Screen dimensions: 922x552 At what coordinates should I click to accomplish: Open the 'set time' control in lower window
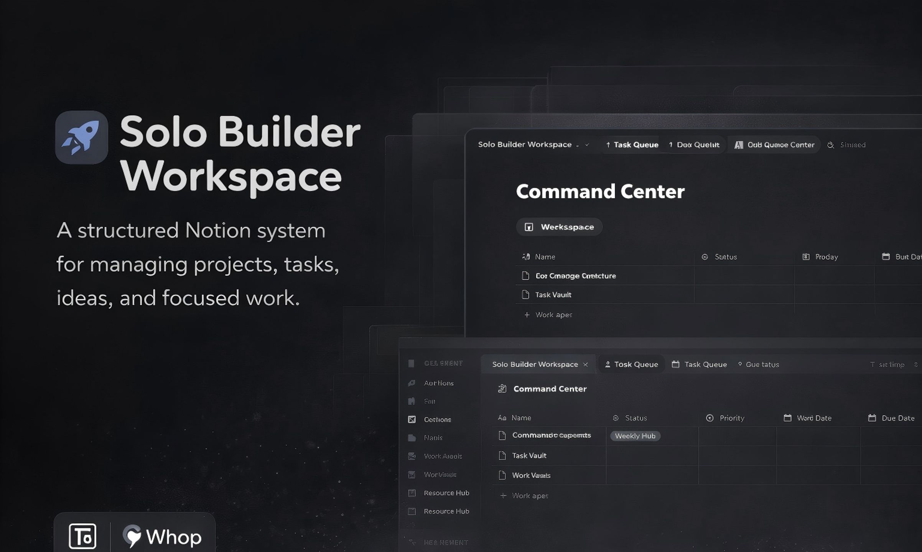coord(887,365)
